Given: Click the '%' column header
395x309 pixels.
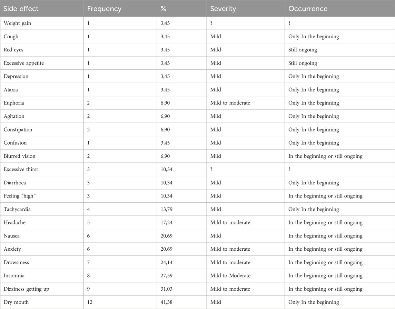Looking at the screenshot, I should [164, 9].
